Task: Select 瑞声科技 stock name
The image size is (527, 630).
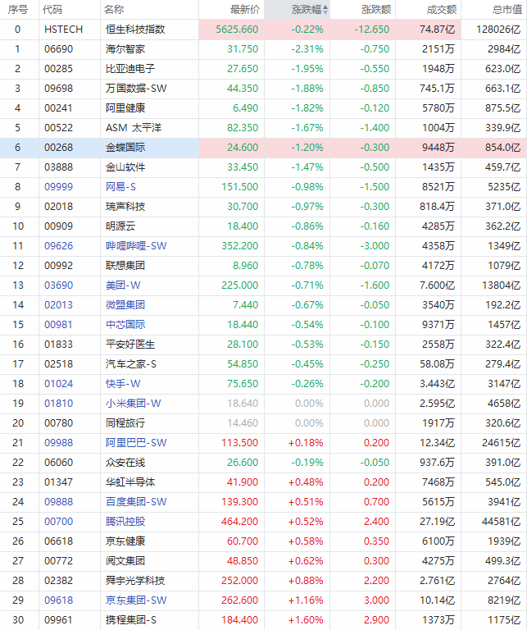Action: (x=125, y=207)
